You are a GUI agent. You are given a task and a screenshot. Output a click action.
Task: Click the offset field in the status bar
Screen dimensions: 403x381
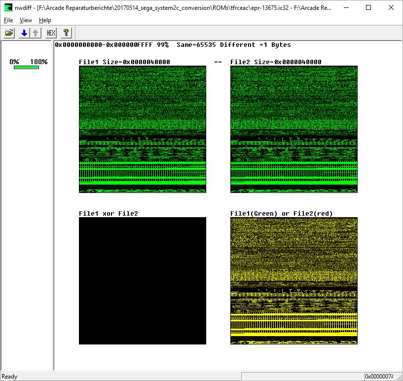click(x=379, y=377)
